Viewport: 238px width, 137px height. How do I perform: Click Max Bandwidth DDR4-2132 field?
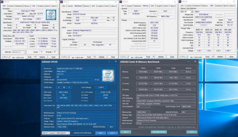pos(204,17)
